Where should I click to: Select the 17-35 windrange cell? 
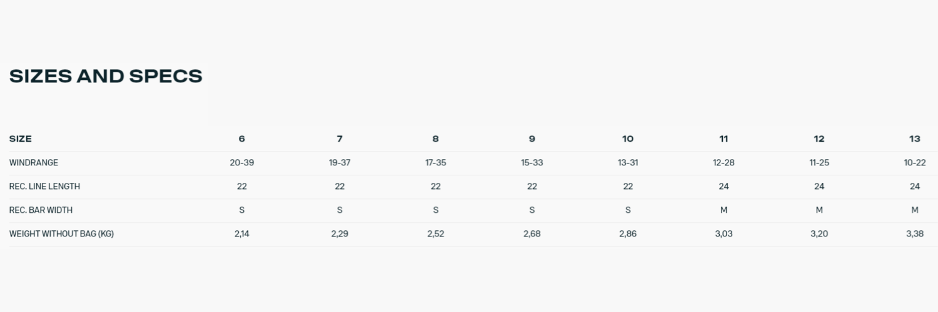click(x=436, y=163)
